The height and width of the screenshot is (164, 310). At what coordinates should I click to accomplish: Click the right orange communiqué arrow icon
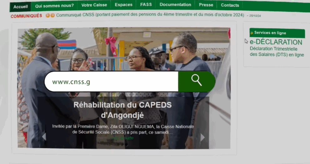52,15
